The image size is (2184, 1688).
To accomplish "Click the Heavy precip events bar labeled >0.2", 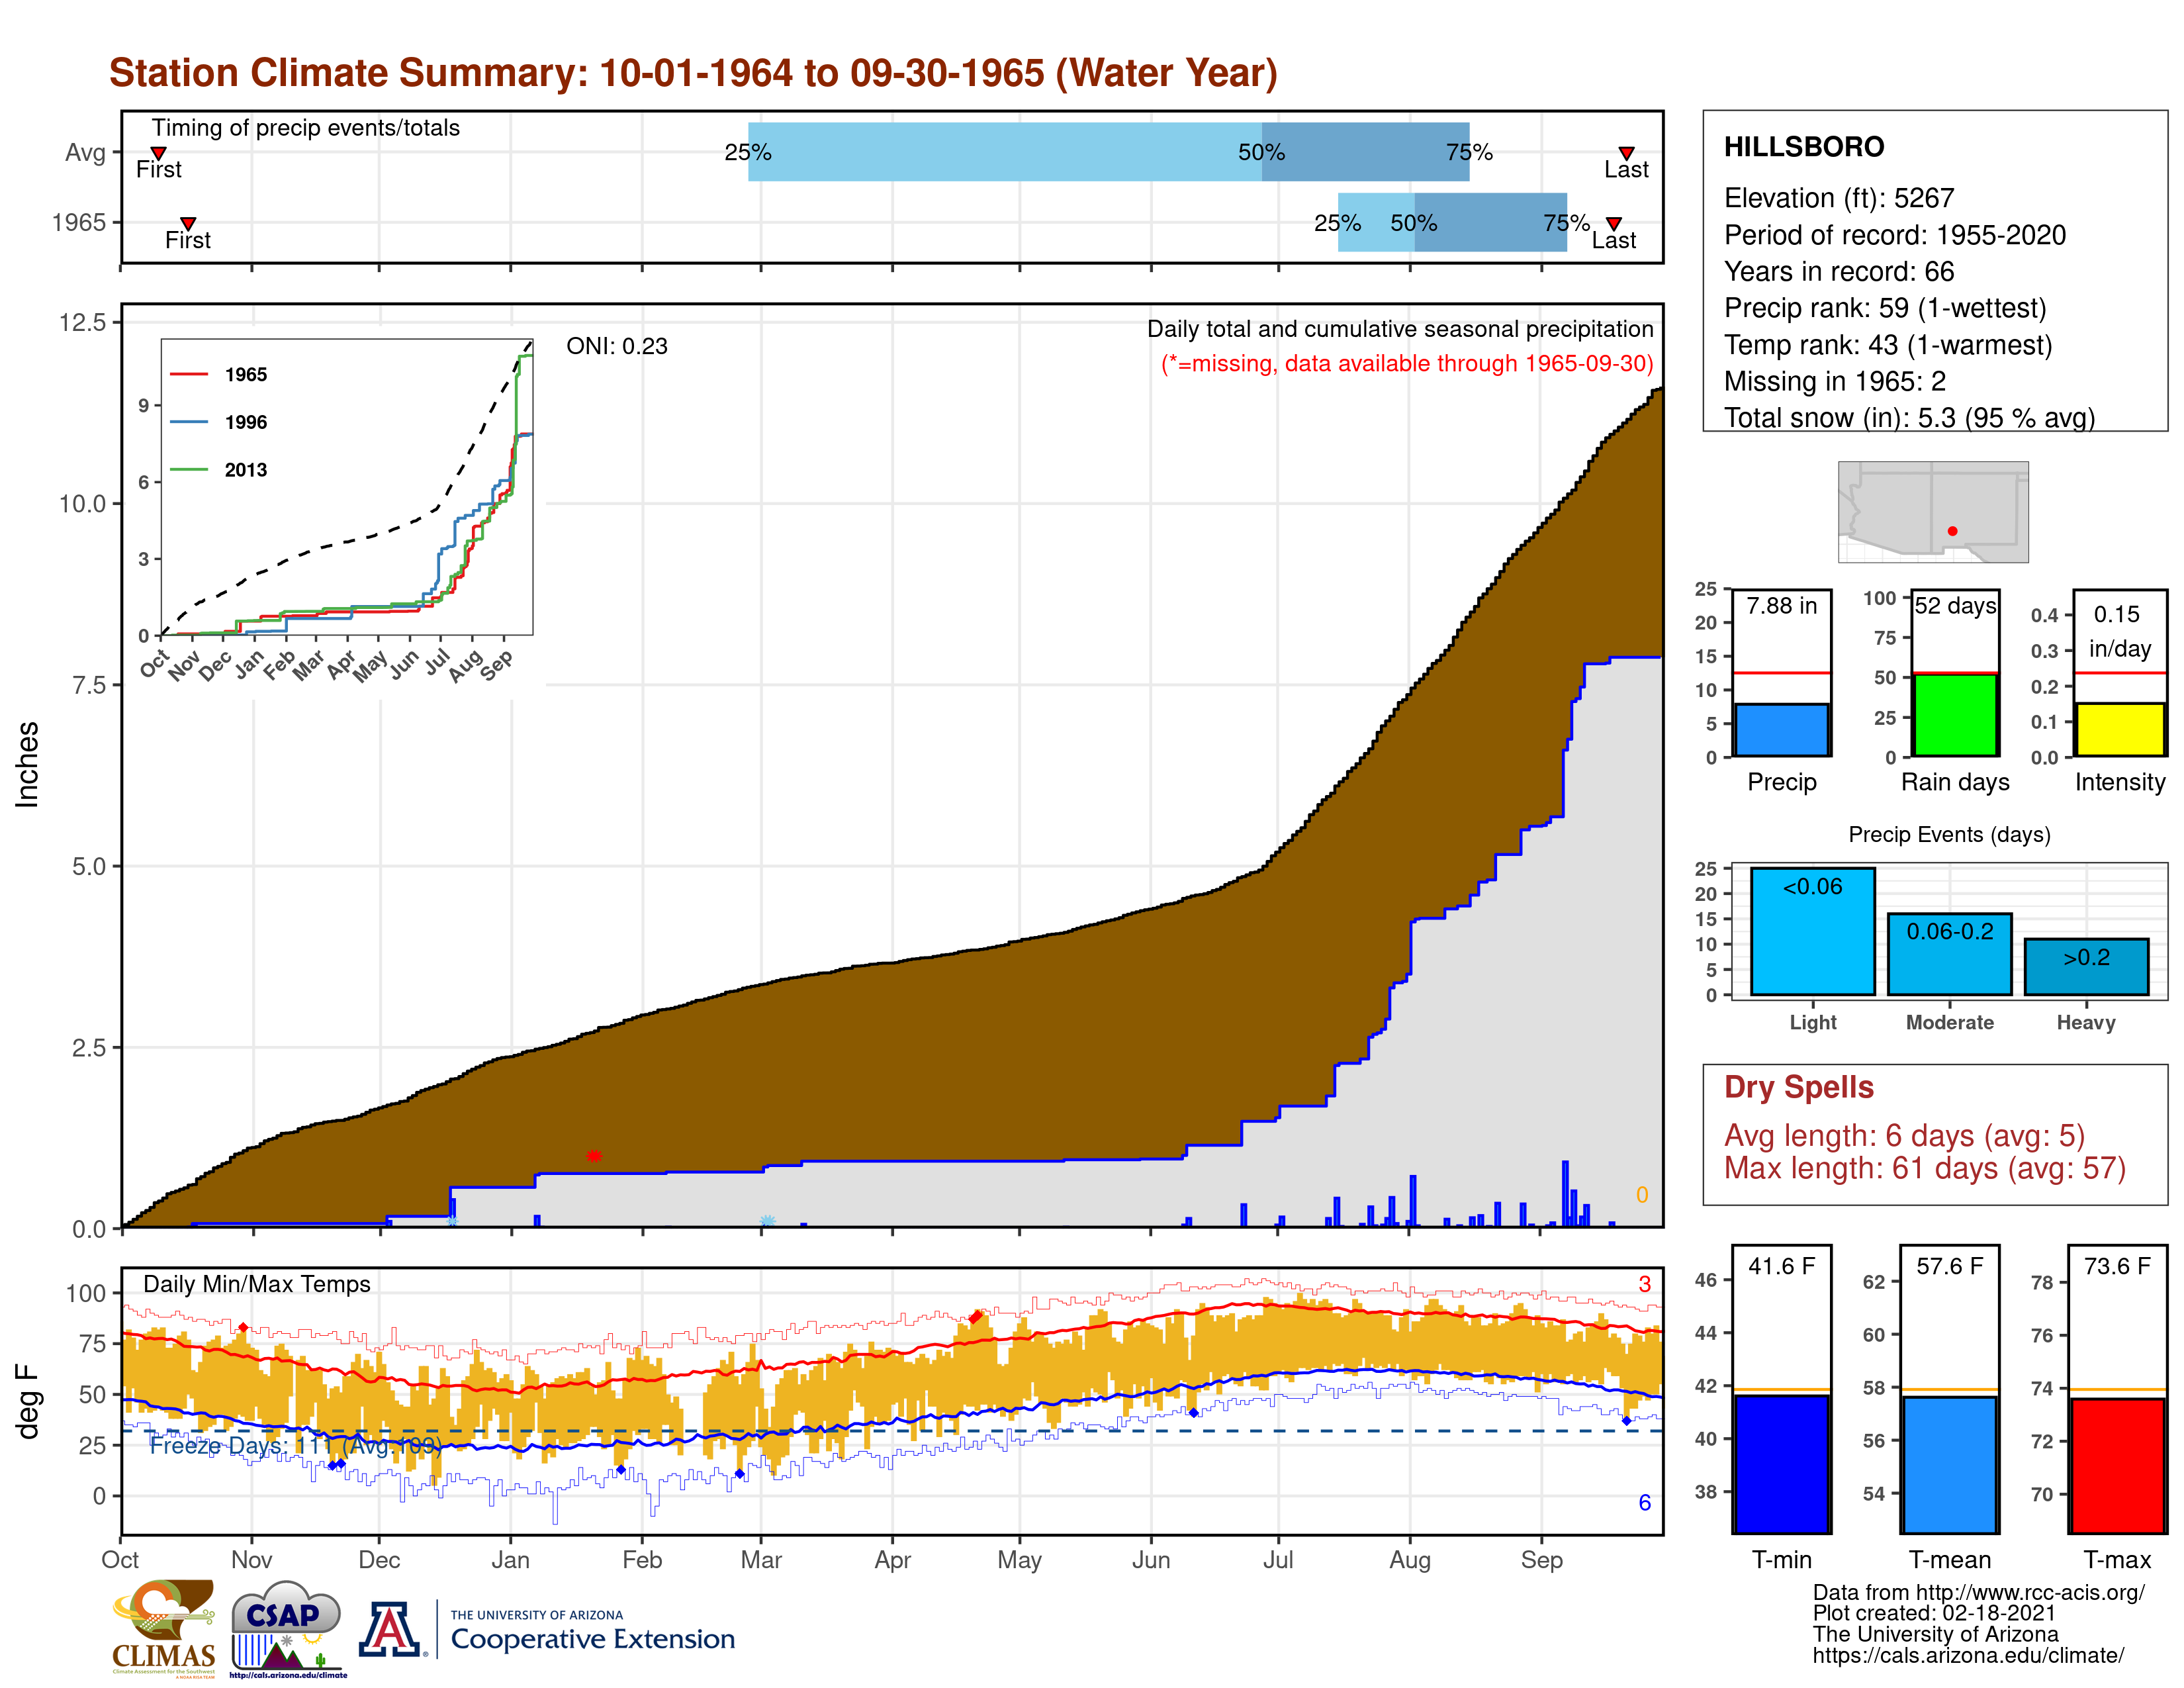I will point(2086,966).
